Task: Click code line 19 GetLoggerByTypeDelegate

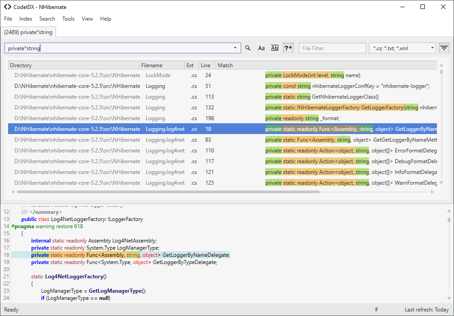Action: [x=124, y=262]
